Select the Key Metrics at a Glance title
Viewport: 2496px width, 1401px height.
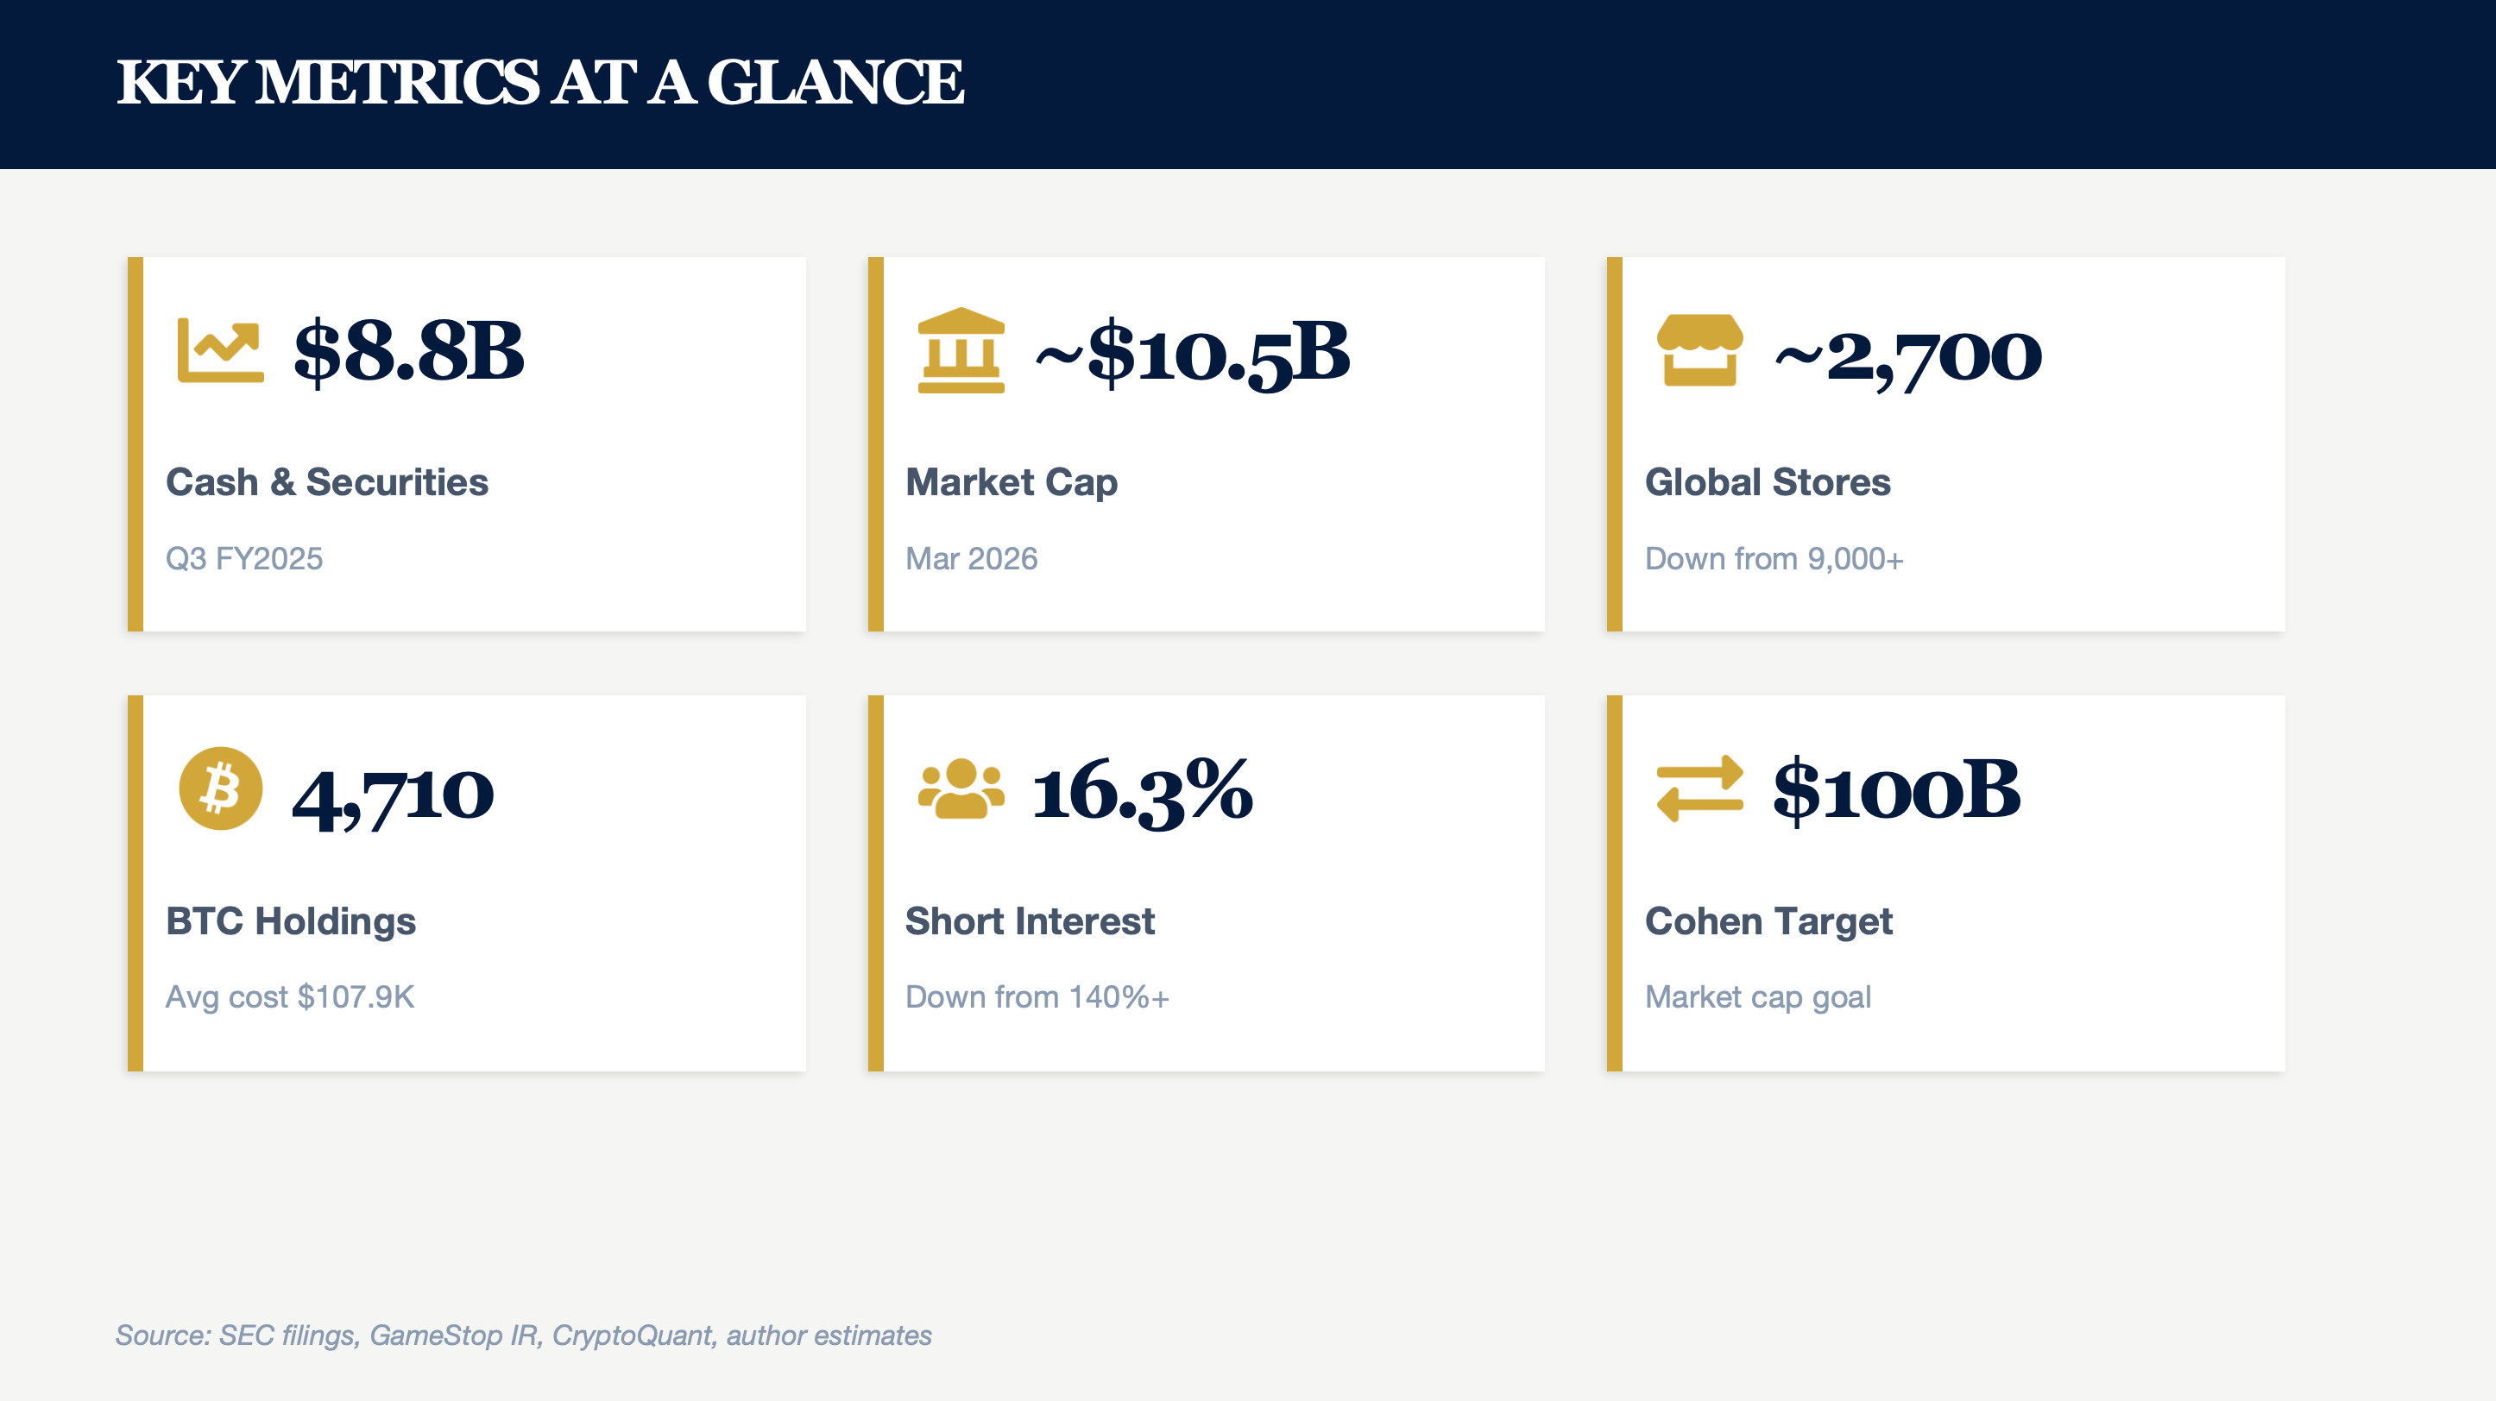tap(539, 82)
